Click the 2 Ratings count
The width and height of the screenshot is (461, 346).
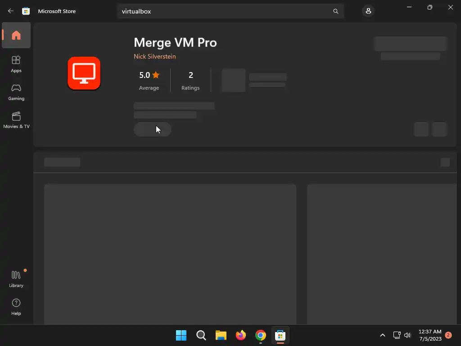(x=190, y=80)
